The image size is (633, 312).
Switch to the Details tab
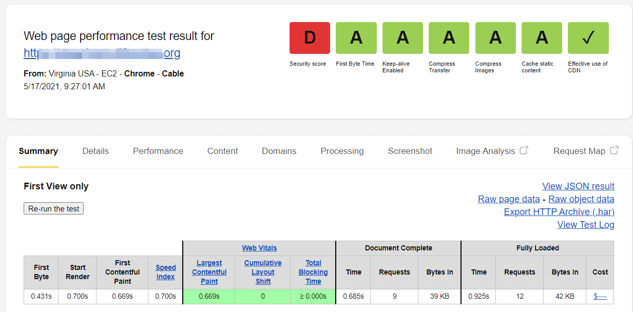point(95,151)
